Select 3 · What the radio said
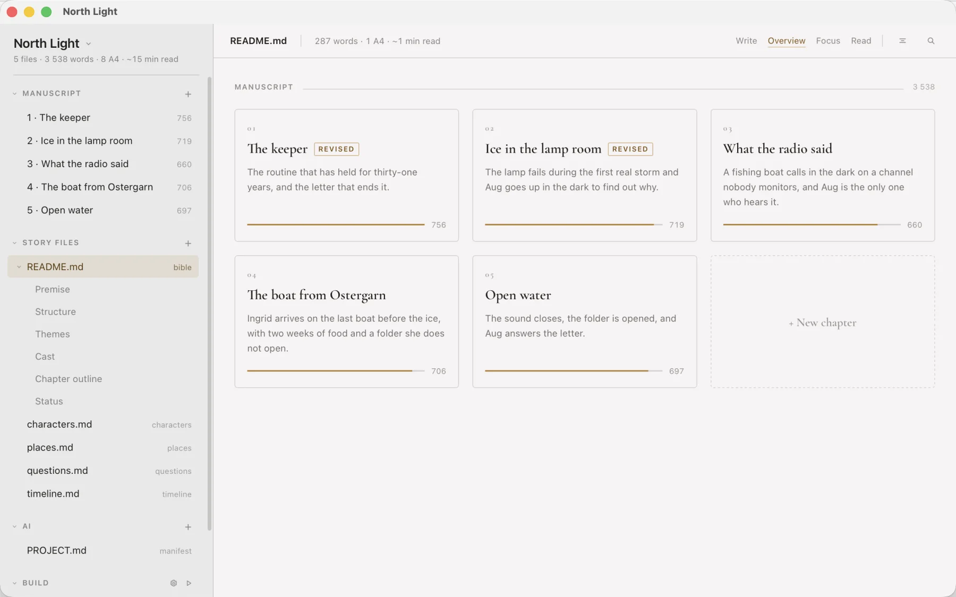Screen dimensions: 956x597 tap(103, 164)
